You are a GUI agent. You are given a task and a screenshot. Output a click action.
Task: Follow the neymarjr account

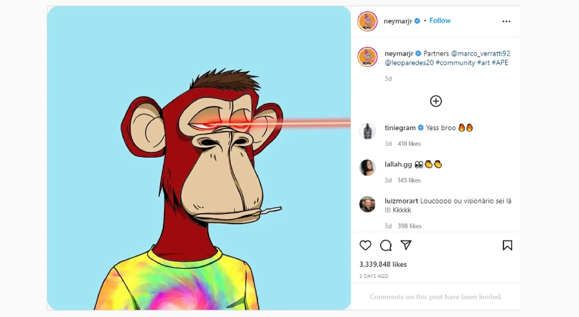(440, 21)
